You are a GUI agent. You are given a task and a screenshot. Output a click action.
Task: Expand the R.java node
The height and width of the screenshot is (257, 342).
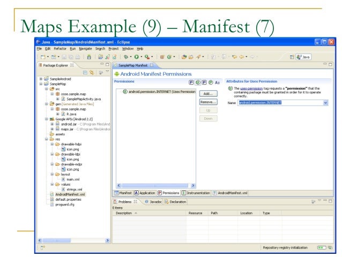(x=57, y=114)
